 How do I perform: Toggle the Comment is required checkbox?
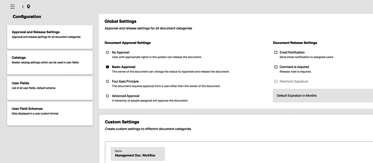coord(276,67)
